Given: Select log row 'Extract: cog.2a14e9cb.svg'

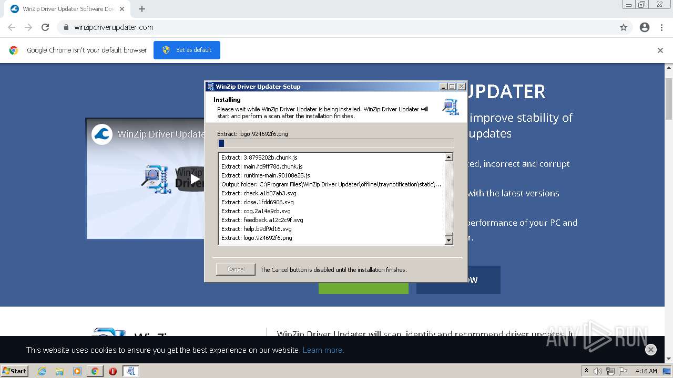Looking at the screenshot, I should 330,211.
